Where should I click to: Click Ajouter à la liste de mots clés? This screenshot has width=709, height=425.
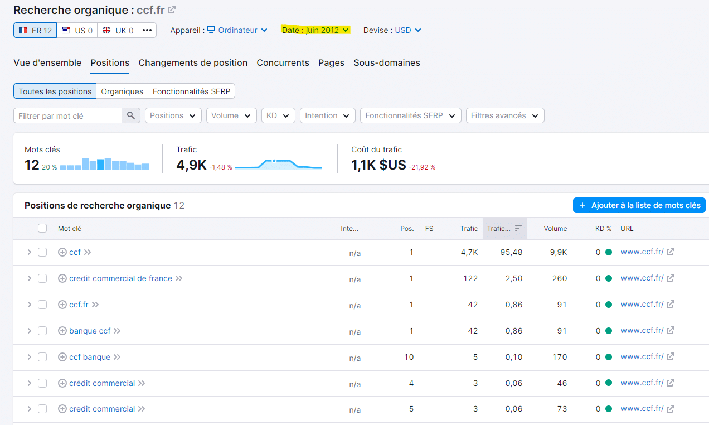[x=639, y=205]
